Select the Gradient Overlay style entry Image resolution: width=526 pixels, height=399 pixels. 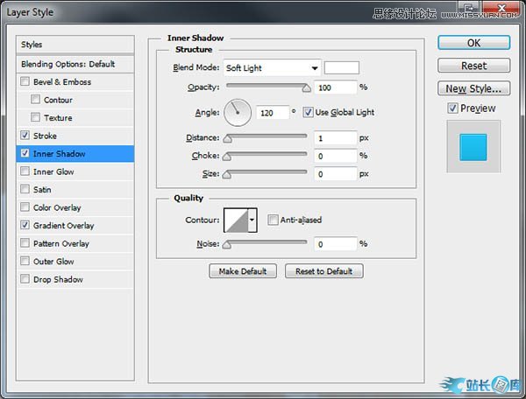tap(63, 226)
